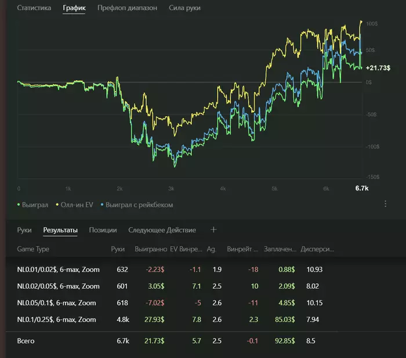This screenshot has width=406, height=358.
Task: Open the Позиции tab
Action: [103, 230]
